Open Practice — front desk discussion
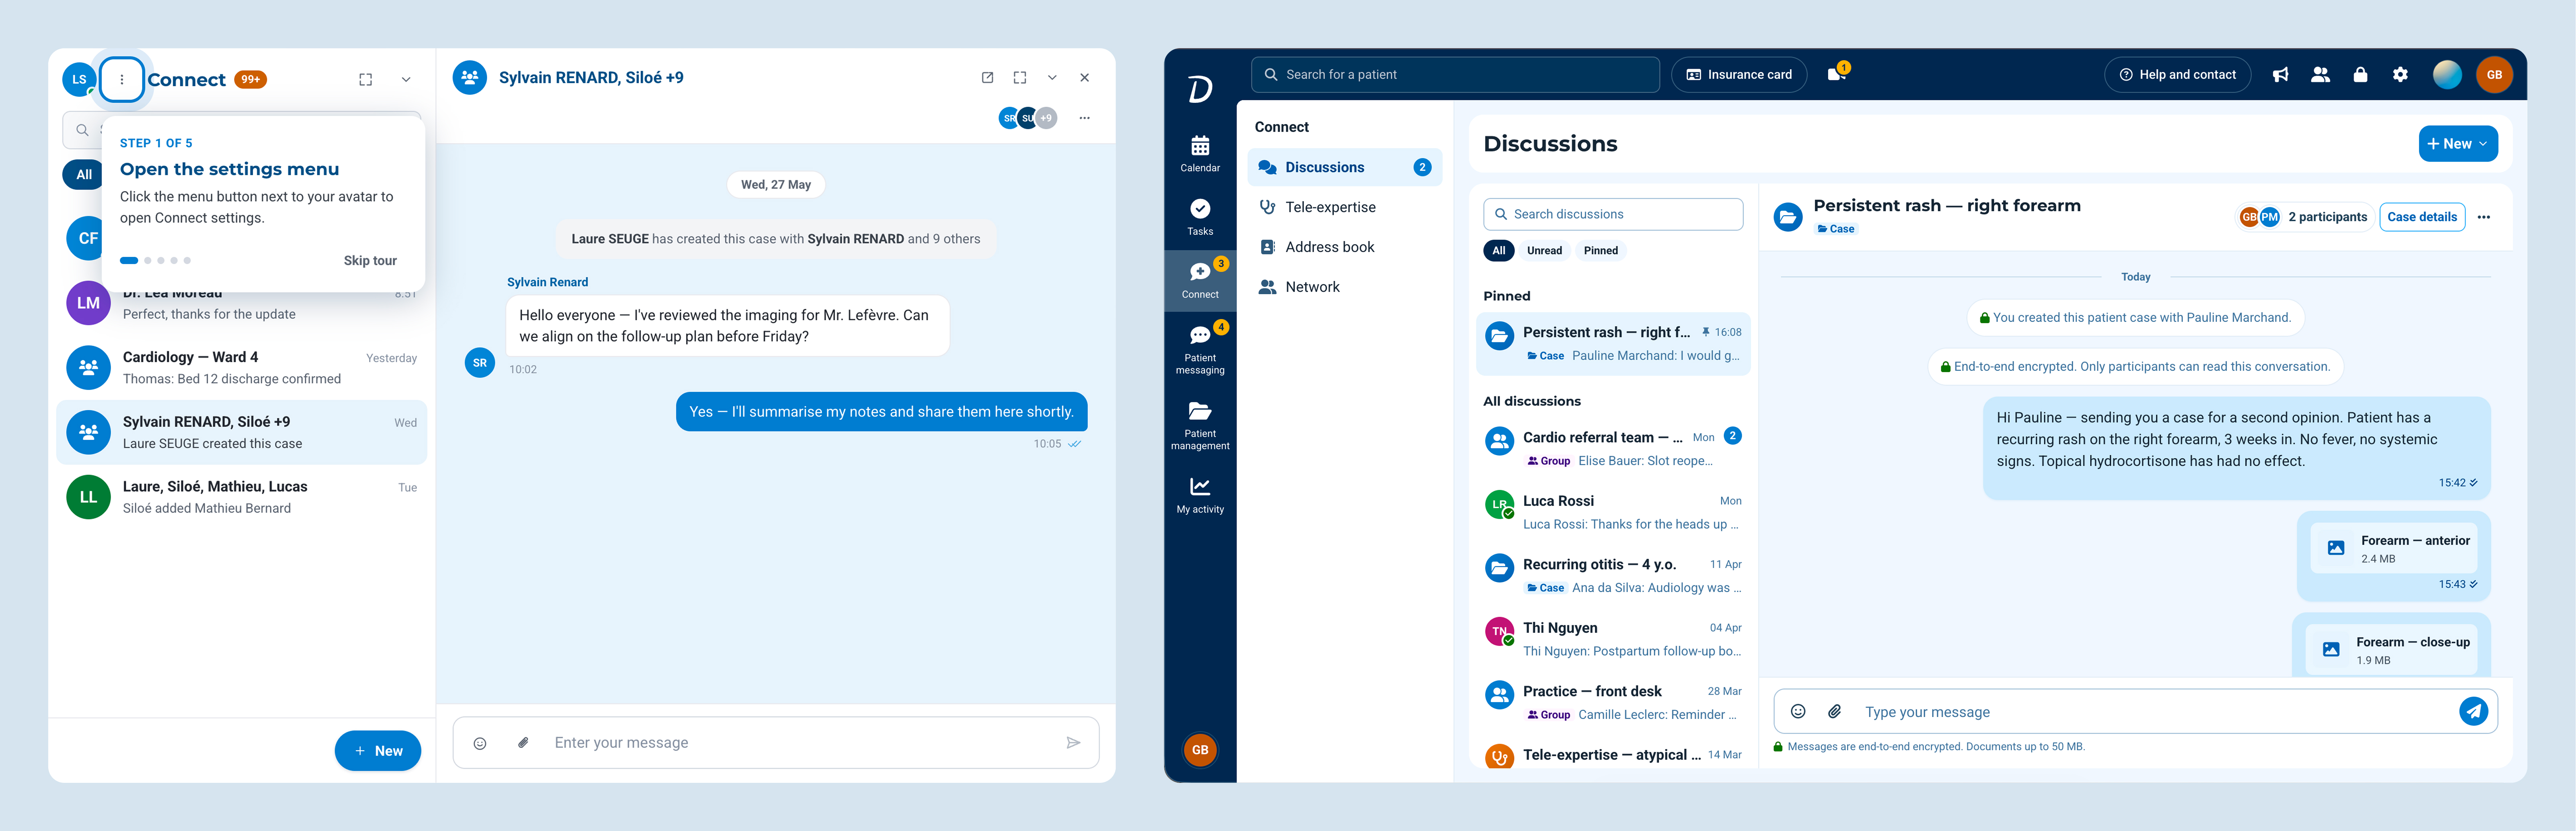The width and height of the screenshot is (2576, 831). (x=1613, y=702)
